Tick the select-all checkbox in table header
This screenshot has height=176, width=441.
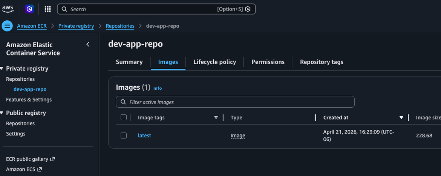click(124, 117)
